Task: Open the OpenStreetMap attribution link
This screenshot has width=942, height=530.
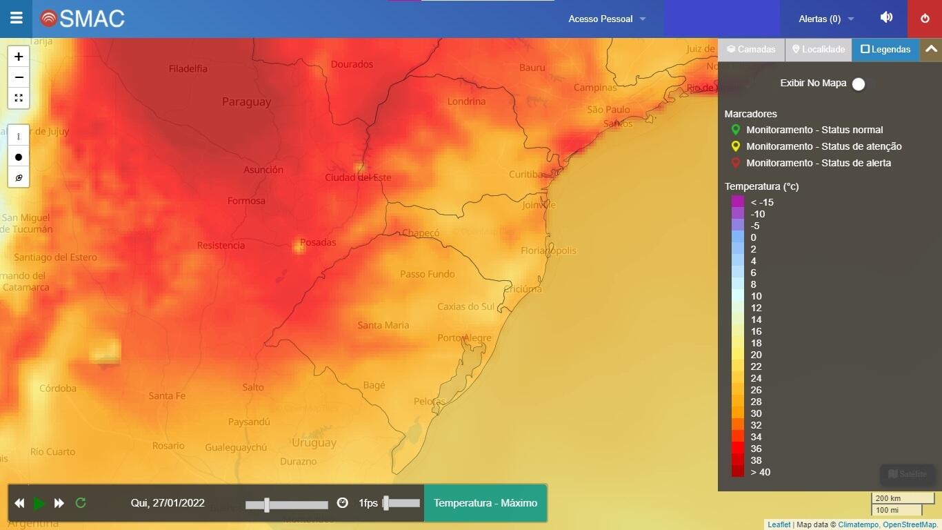Action: tap(910, 525)
